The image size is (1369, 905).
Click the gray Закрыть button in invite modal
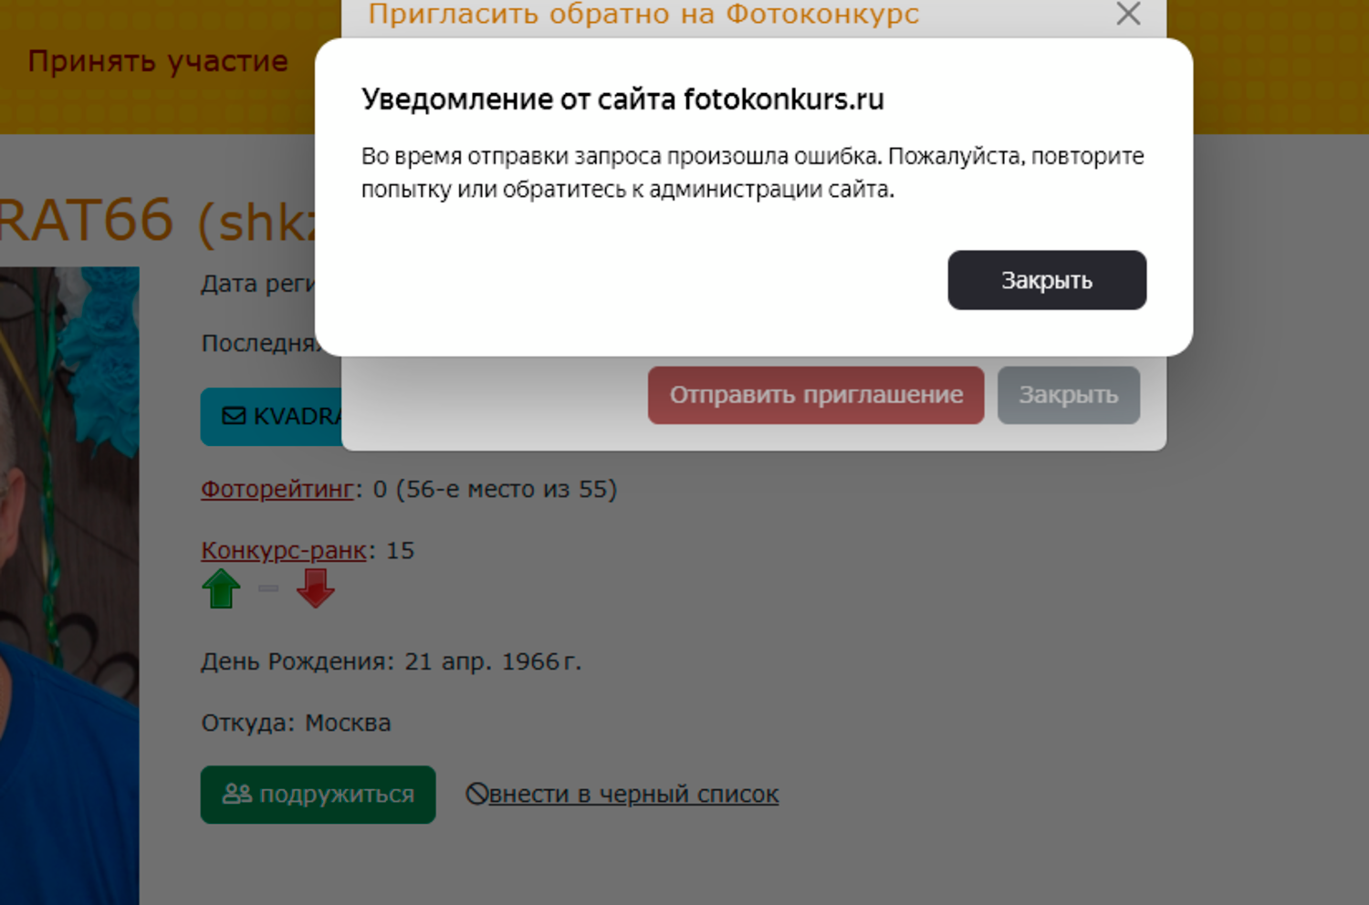coord(1068,395)
